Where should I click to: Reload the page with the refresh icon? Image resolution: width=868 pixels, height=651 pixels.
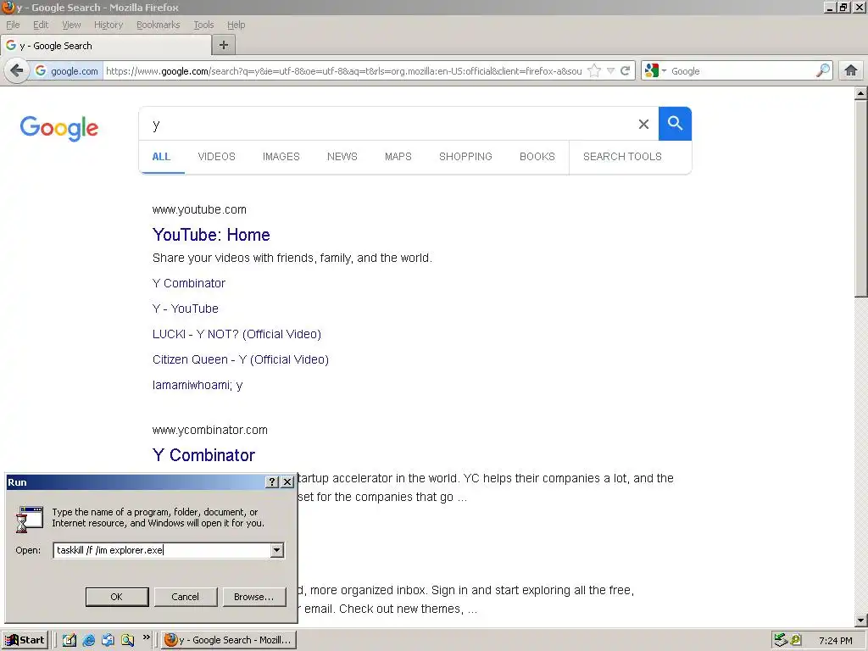click(x=626, y=71)
